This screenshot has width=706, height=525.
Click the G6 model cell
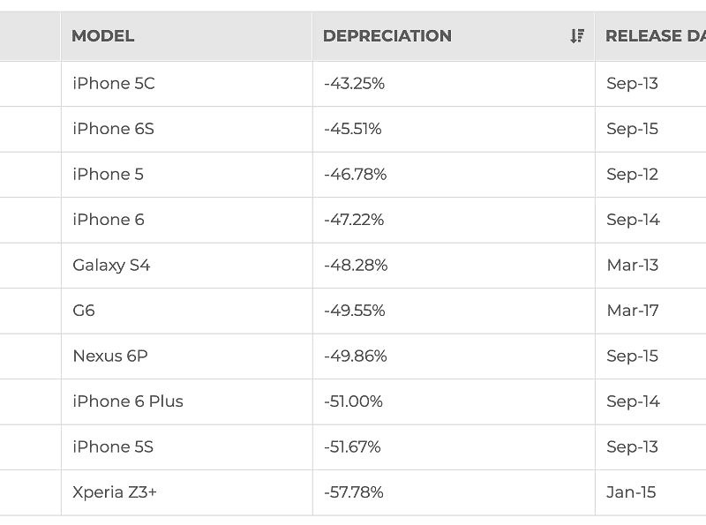(84, 311)
